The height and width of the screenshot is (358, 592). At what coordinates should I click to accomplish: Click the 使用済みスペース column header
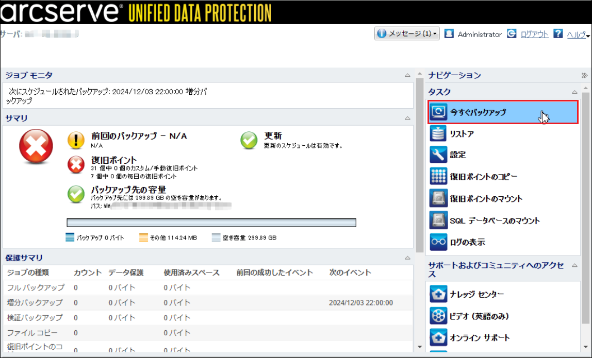tap(191, 272)
